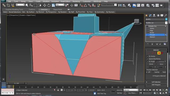
Task: Select the Off preview selection radio
Action: [x=147, y=72]
